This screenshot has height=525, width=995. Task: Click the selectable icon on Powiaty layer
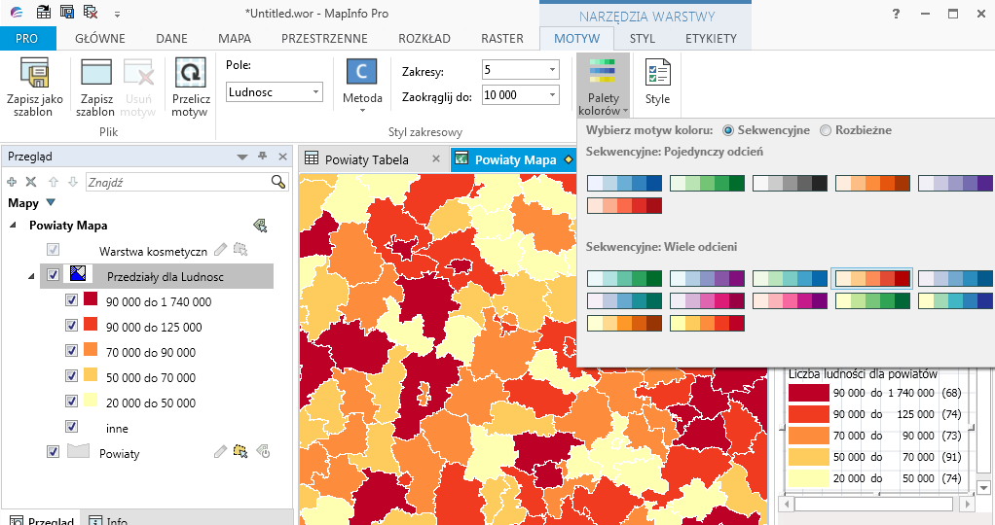(x=240, y=451)
